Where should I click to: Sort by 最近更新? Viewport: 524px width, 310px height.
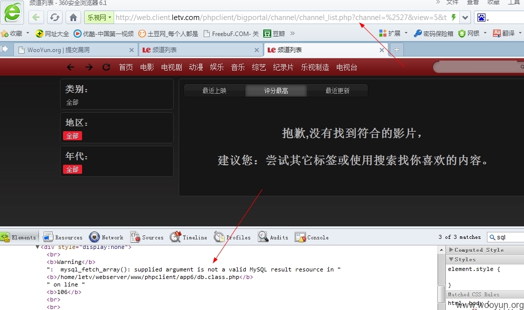pos(337,91)
